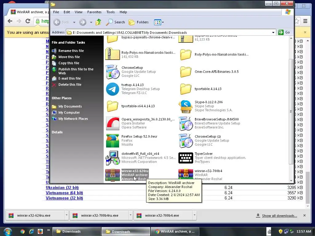315x236 pixels.
Task: Open the Chrome menu hamburger button
Action: pyautogui.click(x=305, y=21)
